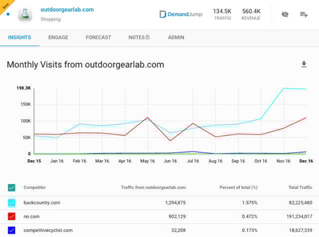Click the Jul 16 axis label
The image size is (319, 237).
[193, 161]
